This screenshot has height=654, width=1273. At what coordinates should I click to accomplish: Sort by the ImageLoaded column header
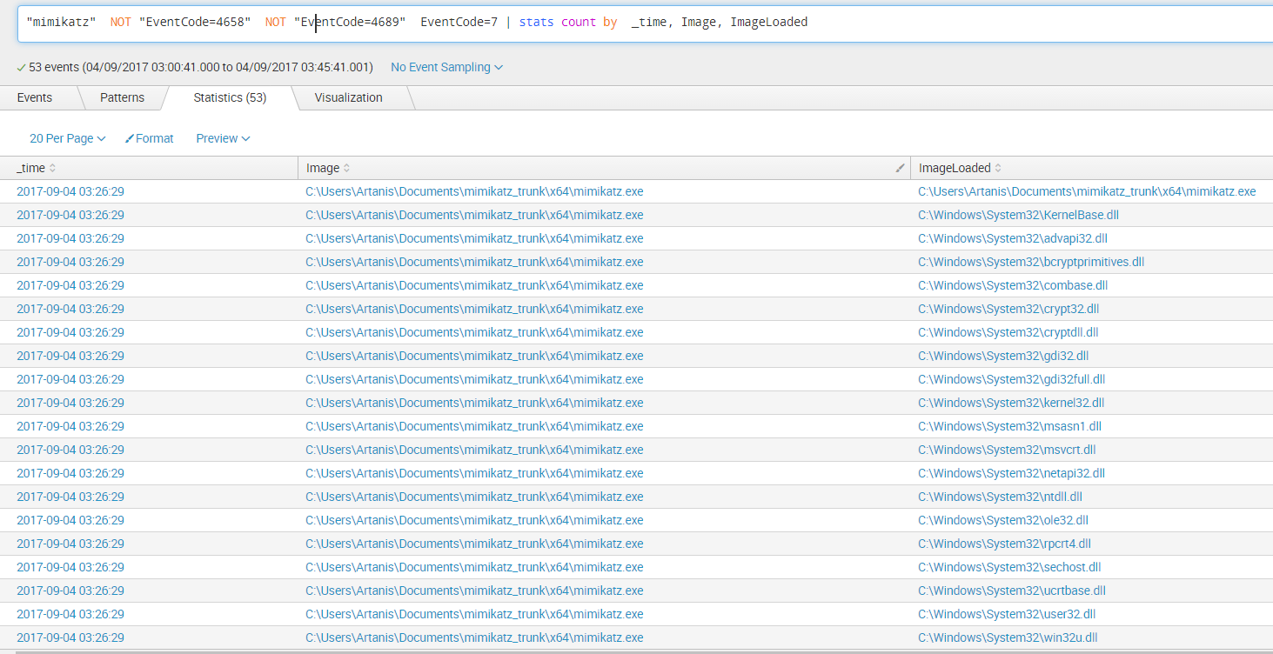tap(960, 168)
